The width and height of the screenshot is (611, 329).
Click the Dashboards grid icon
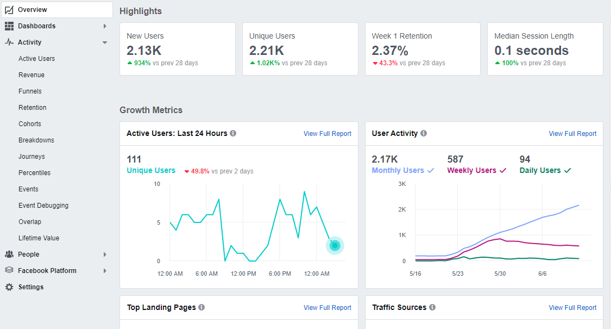(x=9, y=26)
